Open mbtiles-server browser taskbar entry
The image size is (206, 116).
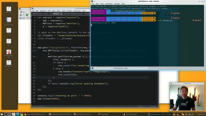36,114
